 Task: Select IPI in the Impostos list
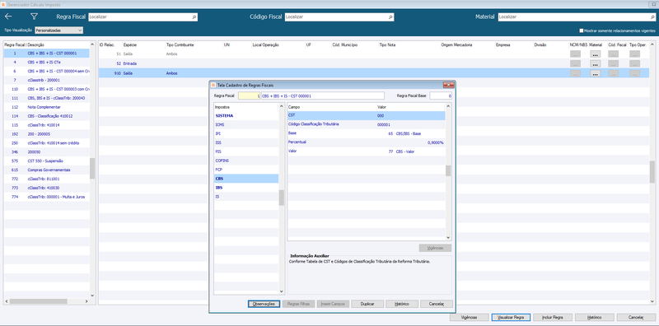245,133
